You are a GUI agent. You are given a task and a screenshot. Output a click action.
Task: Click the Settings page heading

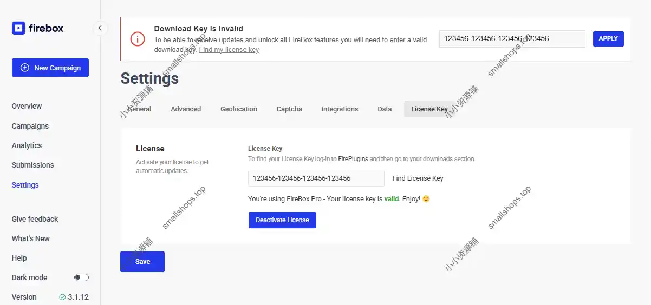pos(149,78)
